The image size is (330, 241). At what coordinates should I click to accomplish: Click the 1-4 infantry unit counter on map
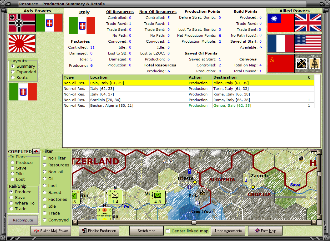pyautogui.click(x=115, y=197)
